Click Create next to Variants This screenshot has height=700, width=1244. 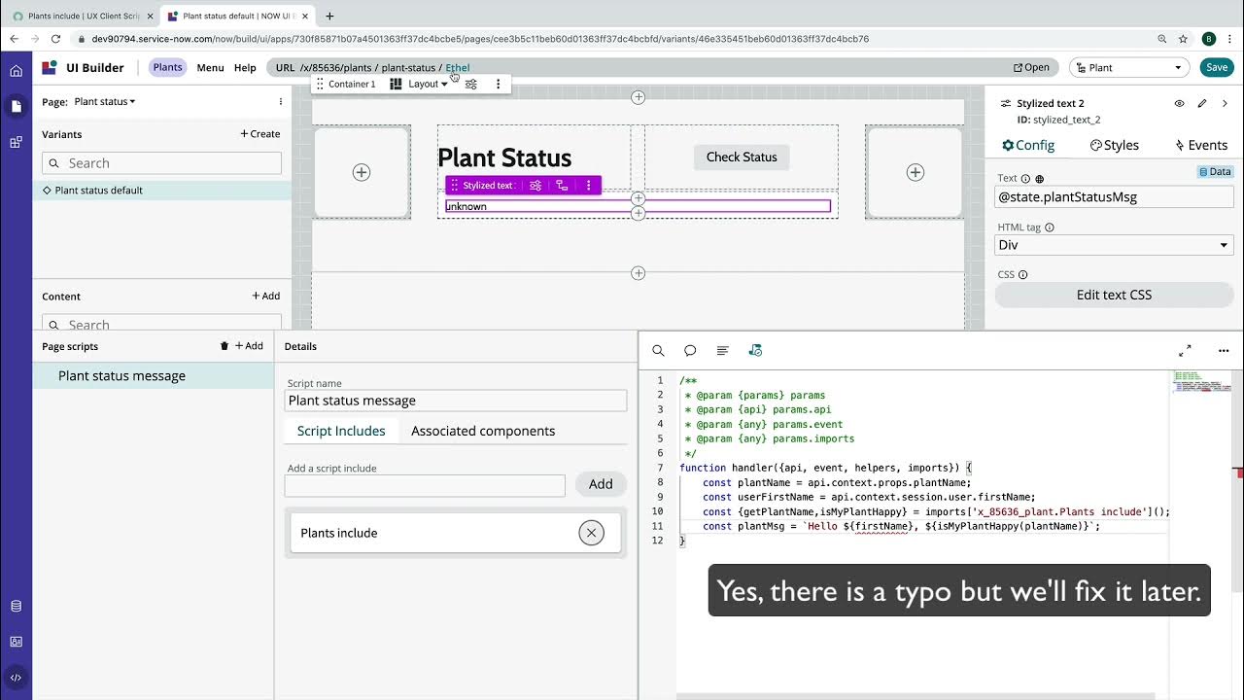260,134
